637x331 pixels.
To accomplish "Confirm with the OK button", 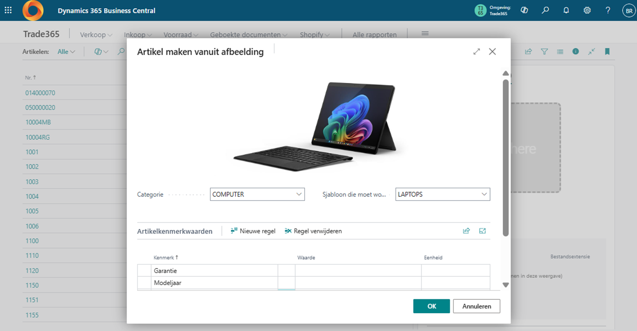I will click(432, 306).
